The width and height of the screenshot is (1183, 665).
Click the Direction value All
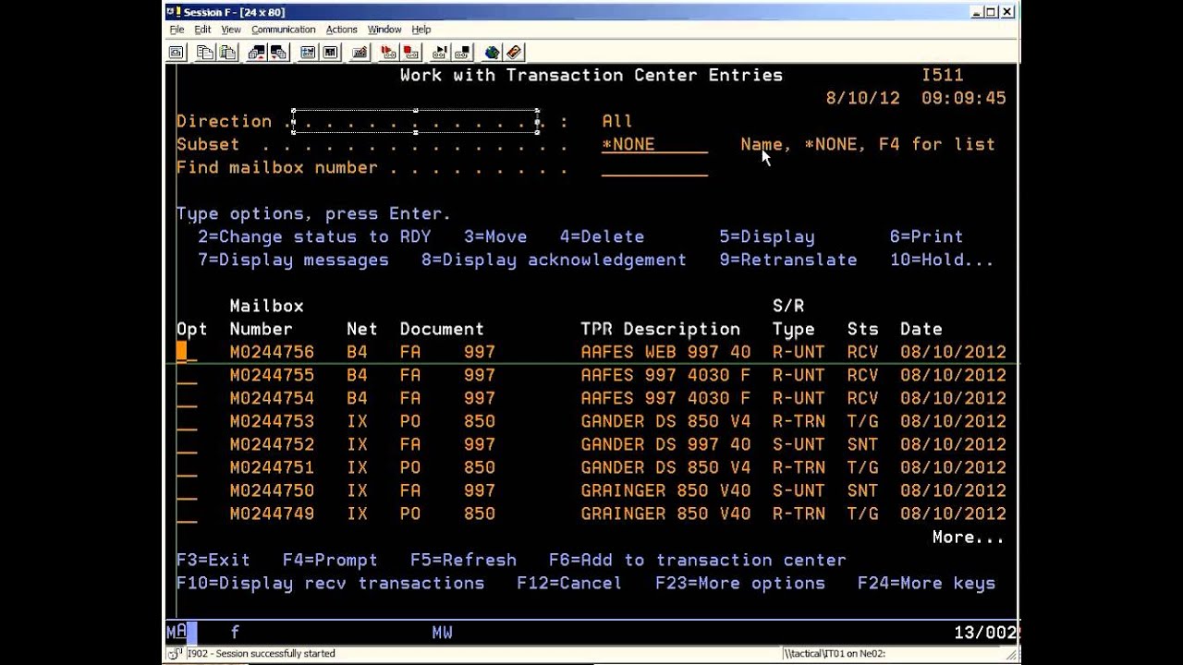[617, 121]
